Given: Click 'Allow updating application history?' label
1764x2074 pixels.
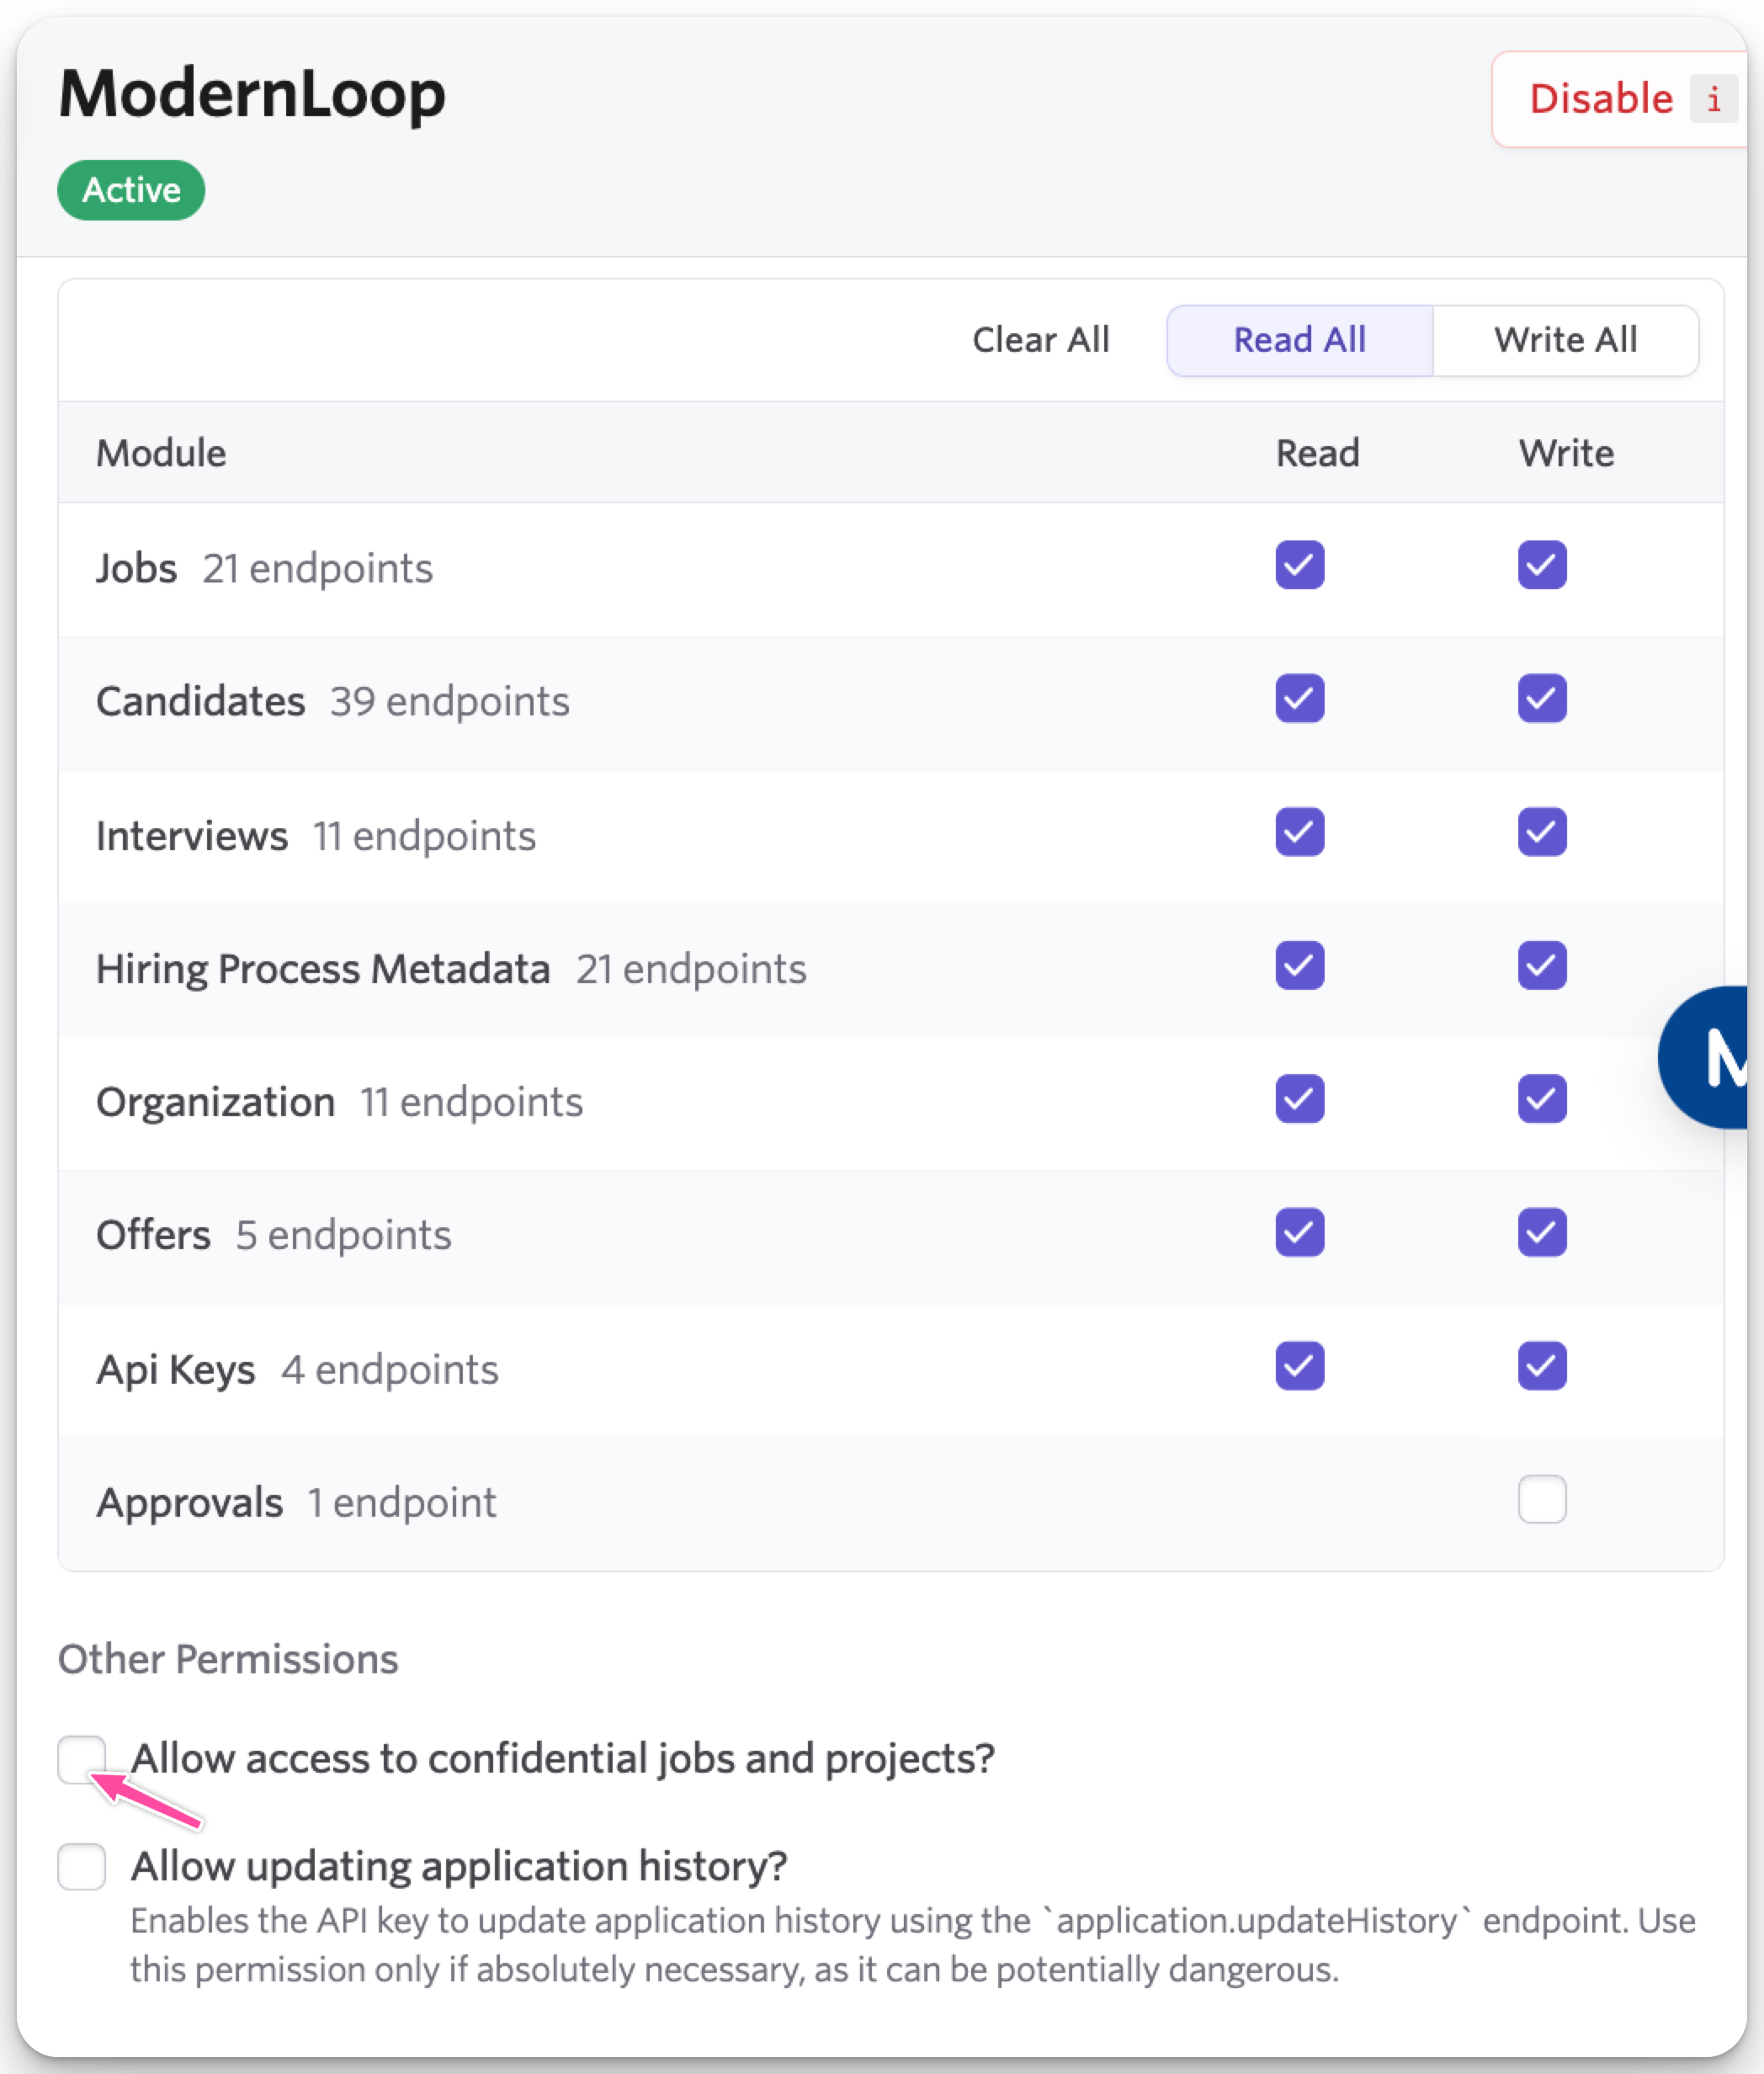Looking at the screenshot, I should 459,1866.
